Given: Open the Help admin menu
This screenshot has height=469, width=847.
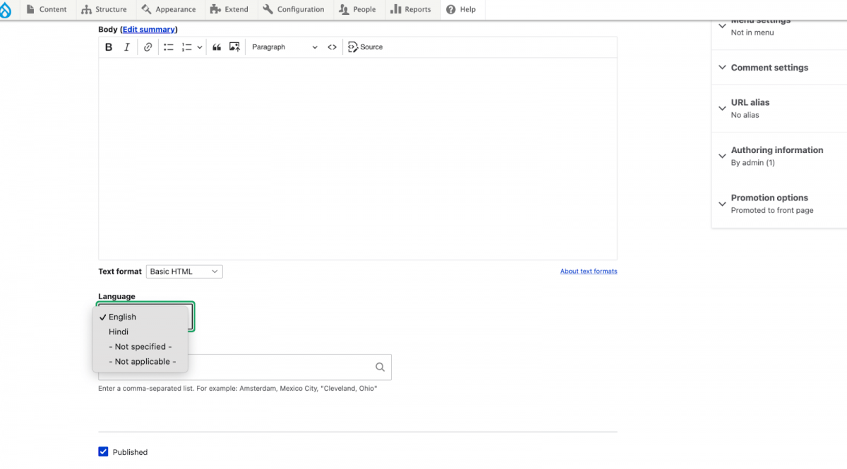Looking at the screenshot, I should point(461,9).
